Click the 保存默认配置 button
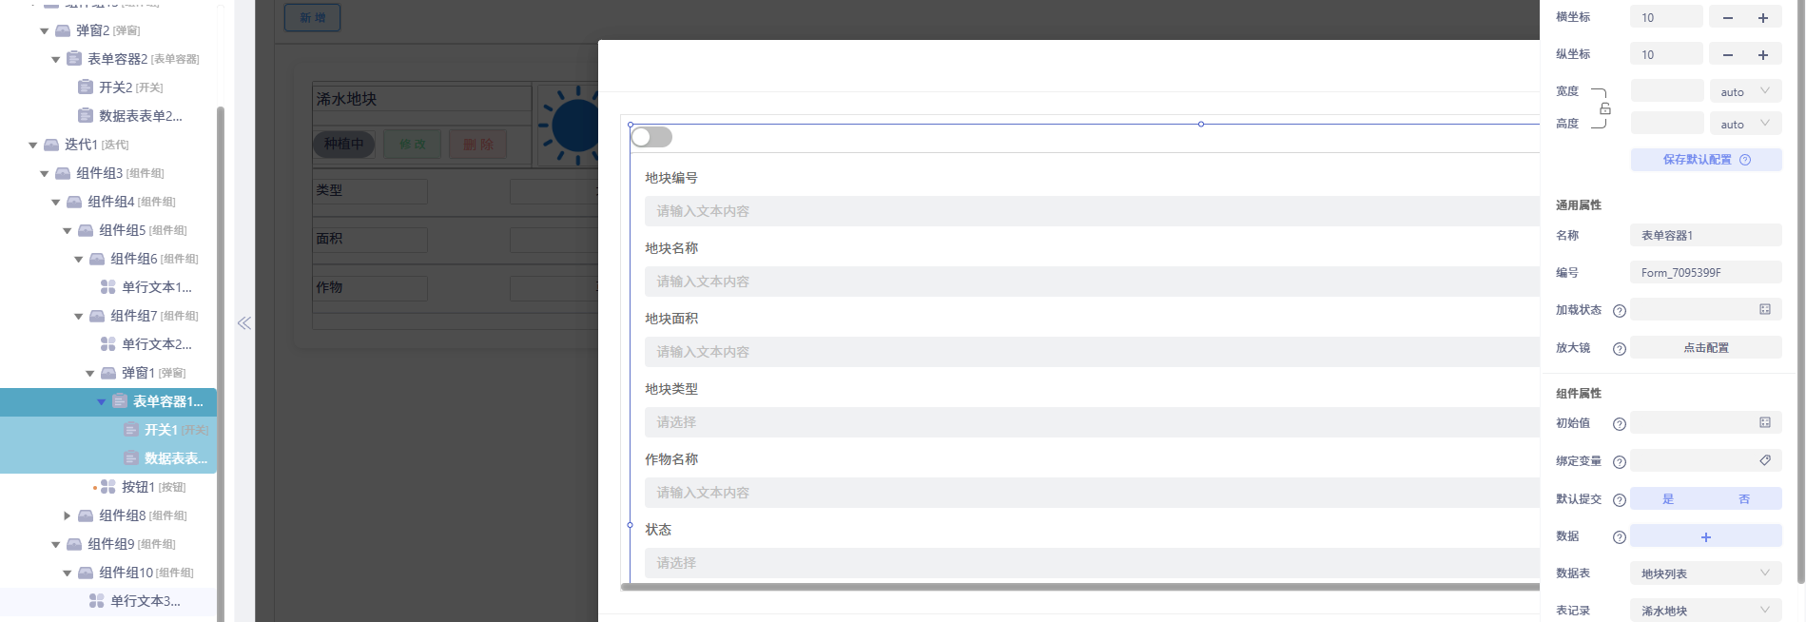This screenshot has width=1806, height=622. [1705, 160]
